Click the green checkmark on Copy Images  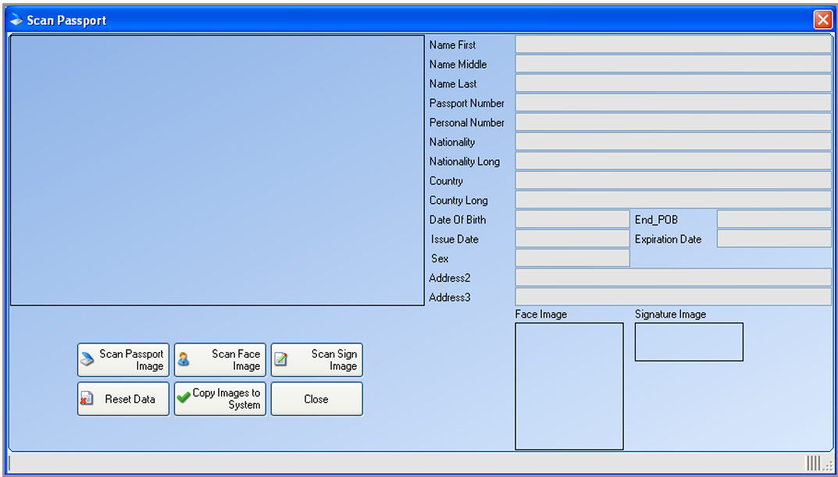184,398
